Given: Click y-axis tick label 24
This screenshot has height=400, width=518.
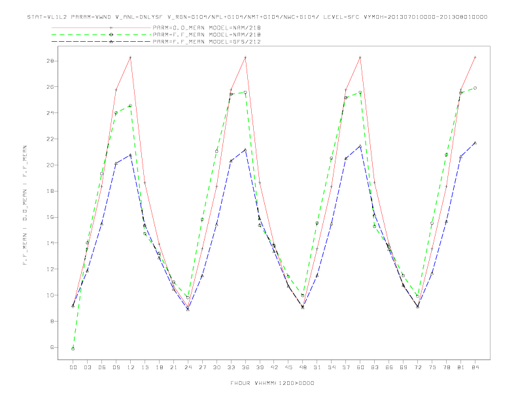Looking at the screenshot, I should 50,113.
